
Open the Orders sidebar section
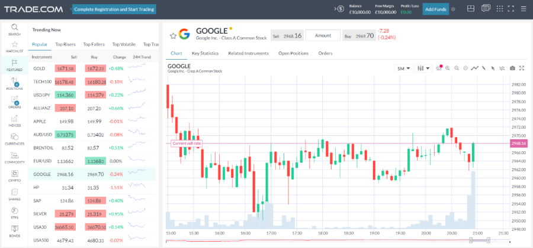click(x=14, y=102)
